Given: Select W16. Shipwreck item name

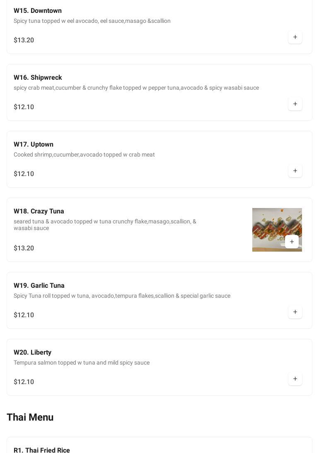Looking at the screenshot, I should (38, 78).
